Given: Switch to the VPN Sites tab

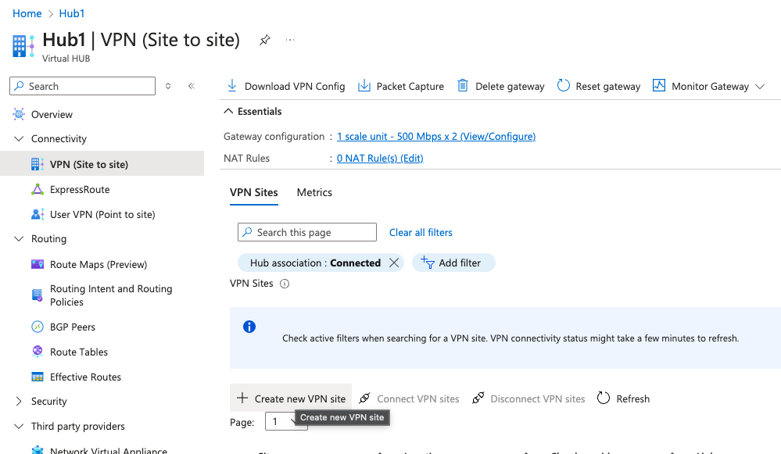Looking at the screenshot, I should 254,193.
